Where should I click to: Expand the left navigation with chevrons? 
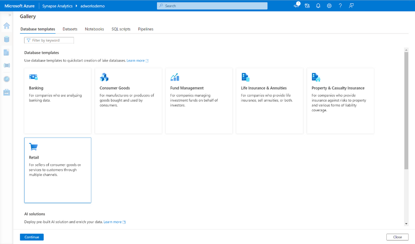10,15
